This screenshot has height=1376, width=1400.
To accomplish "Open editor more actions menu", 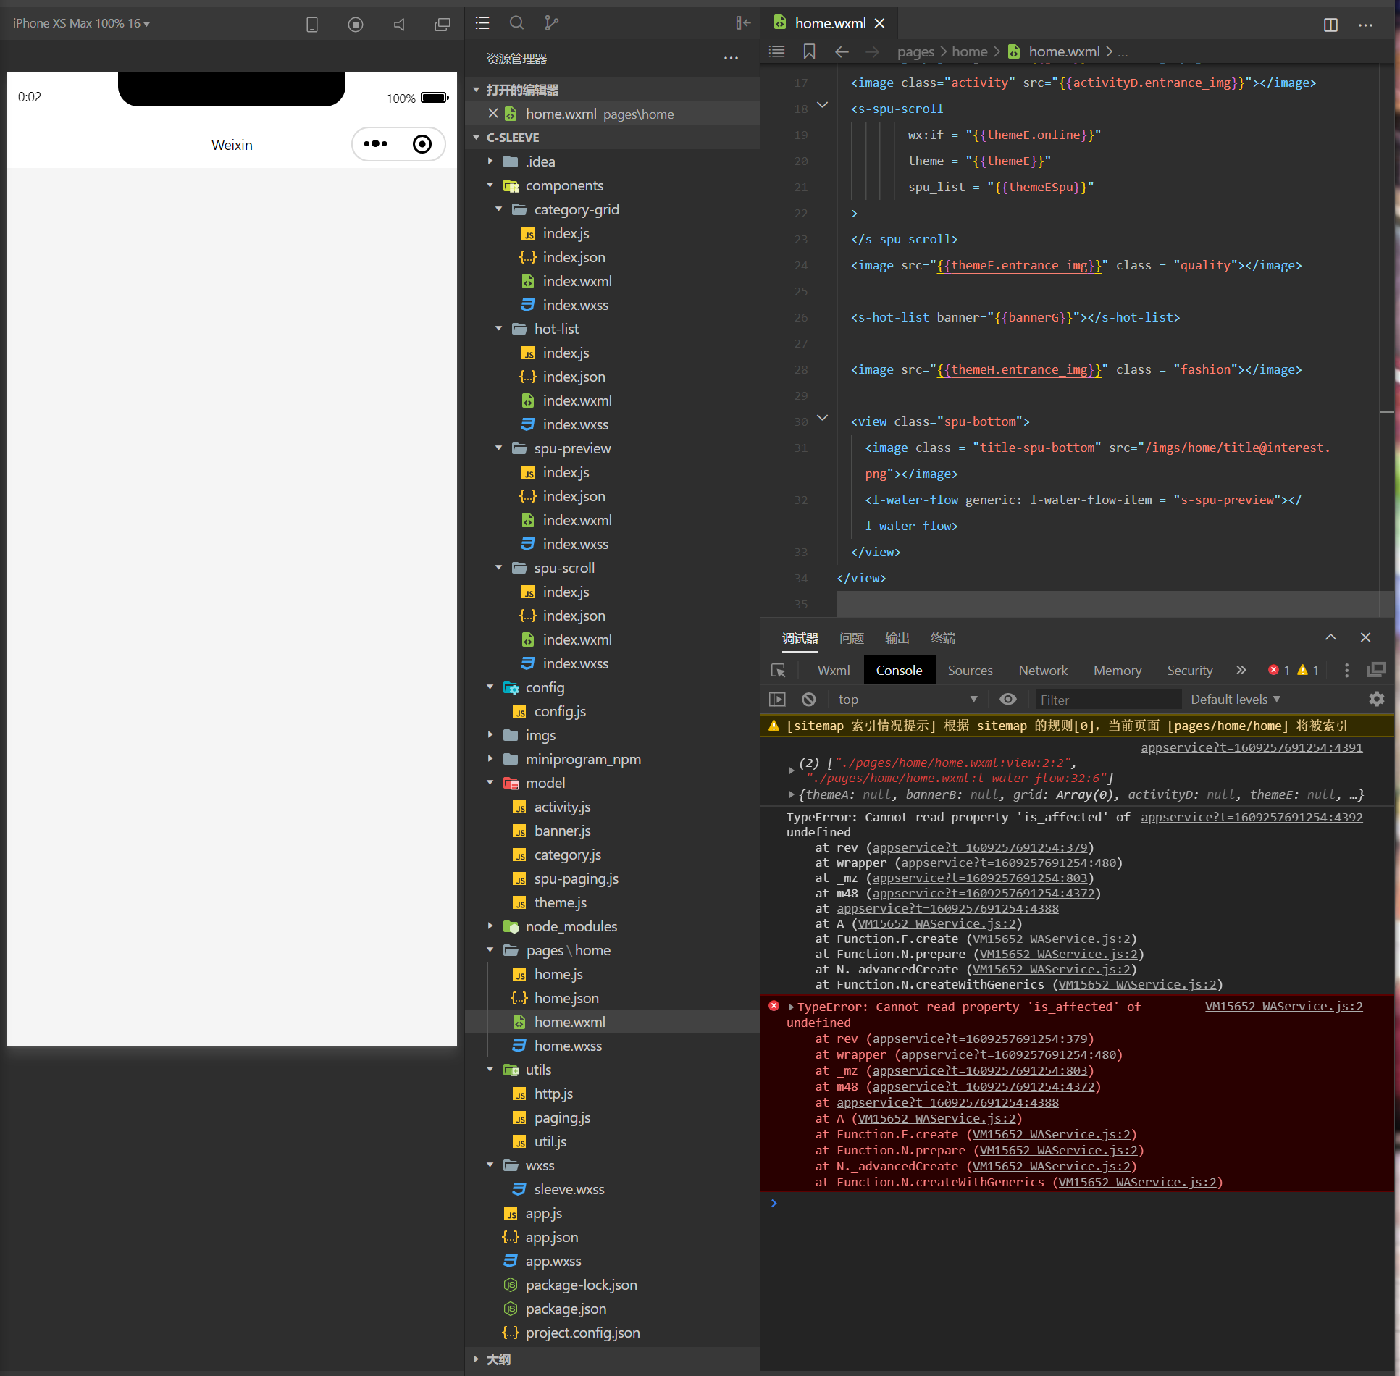I will click(x=1365, y=25).
